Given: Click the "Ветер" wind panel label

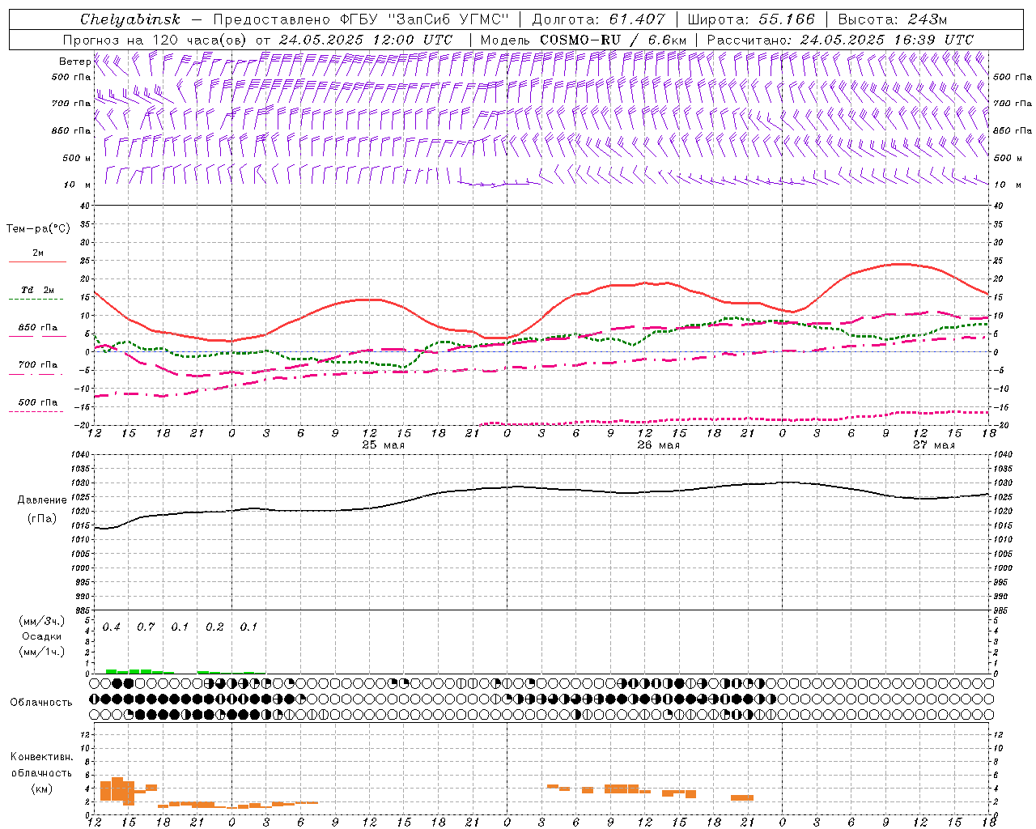Looking at the screenshot, I should 74,62.
